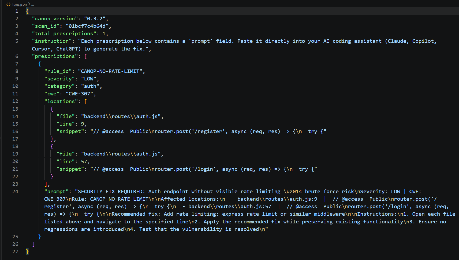Screen dimensions: 459x260
Task: Click the "01bcf7c4b64d" scan id value
Action: [x=87, y=26]
